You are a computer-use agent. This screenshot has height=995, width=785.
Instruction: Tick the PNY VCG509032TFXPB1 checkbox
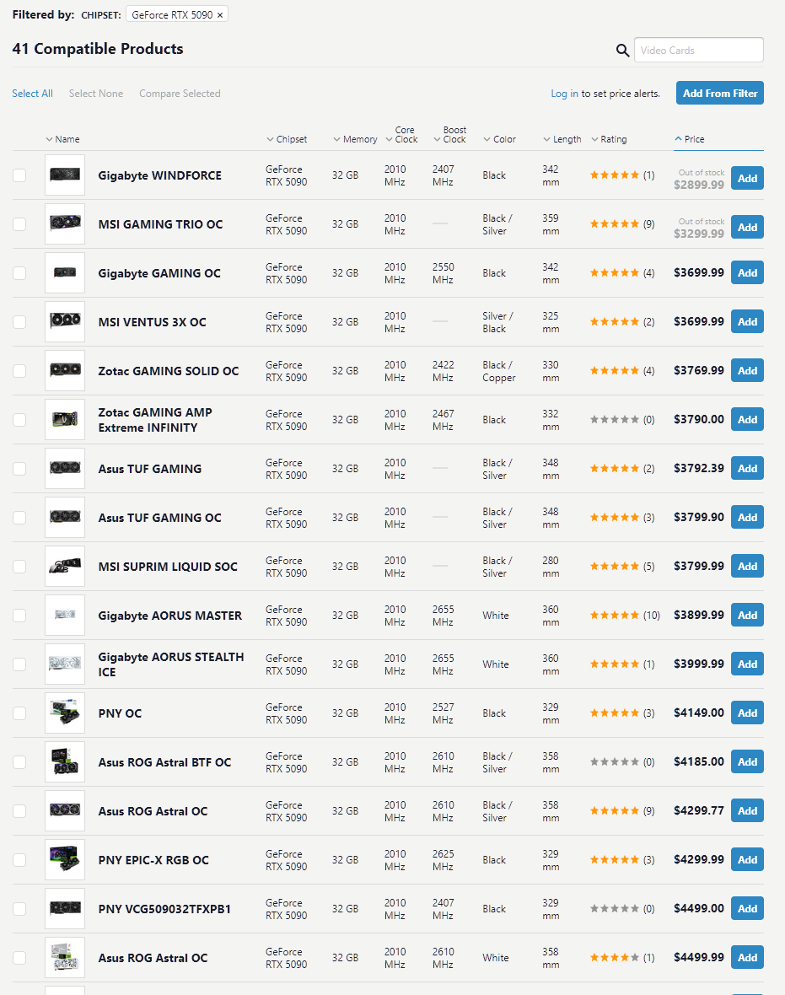click(19, 909)
